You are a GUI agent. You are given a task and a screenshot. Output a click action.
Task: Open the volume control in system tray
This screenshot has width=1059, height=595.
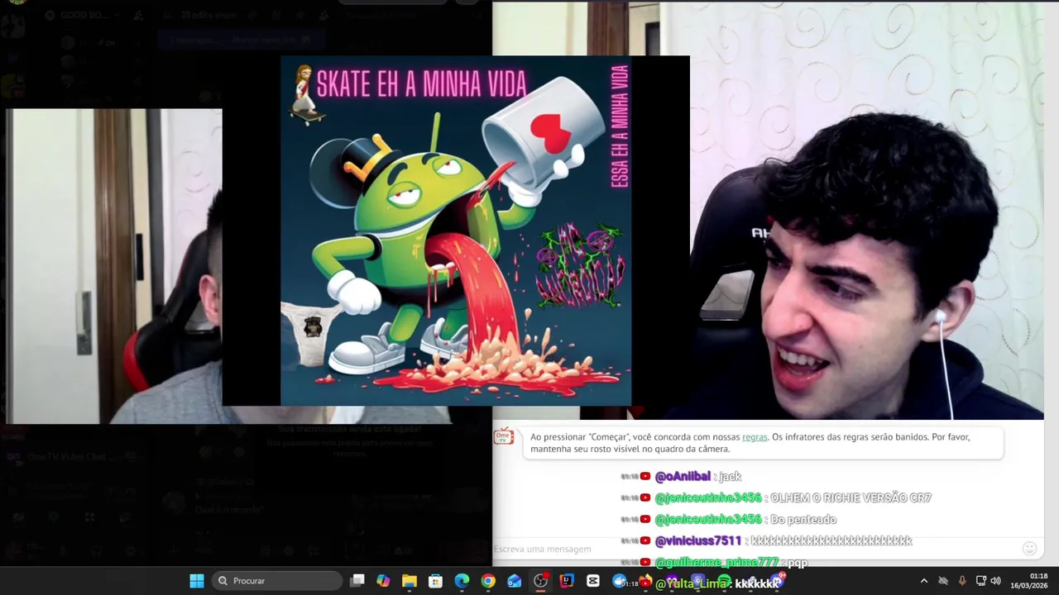pos(996,581)
